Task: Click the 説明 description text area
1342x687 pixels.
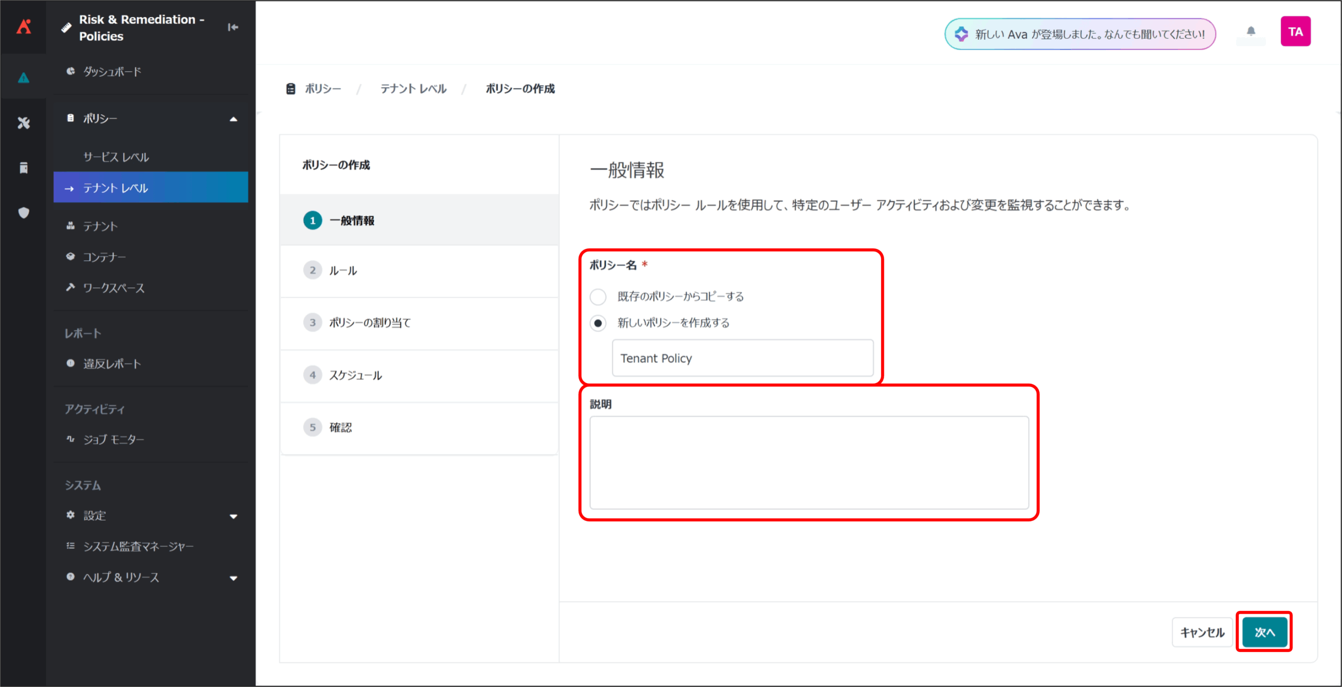Action: (x=808, y=462)
